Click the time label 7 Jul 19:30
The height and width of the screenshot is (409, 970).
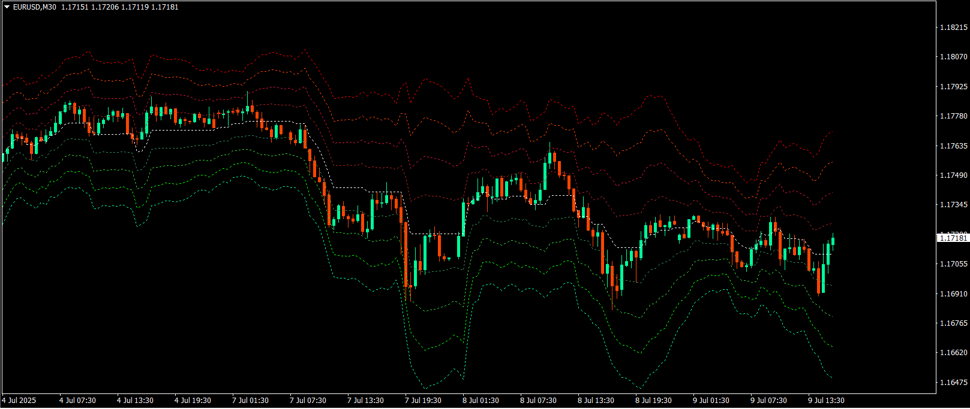click(x=424, y=401)
